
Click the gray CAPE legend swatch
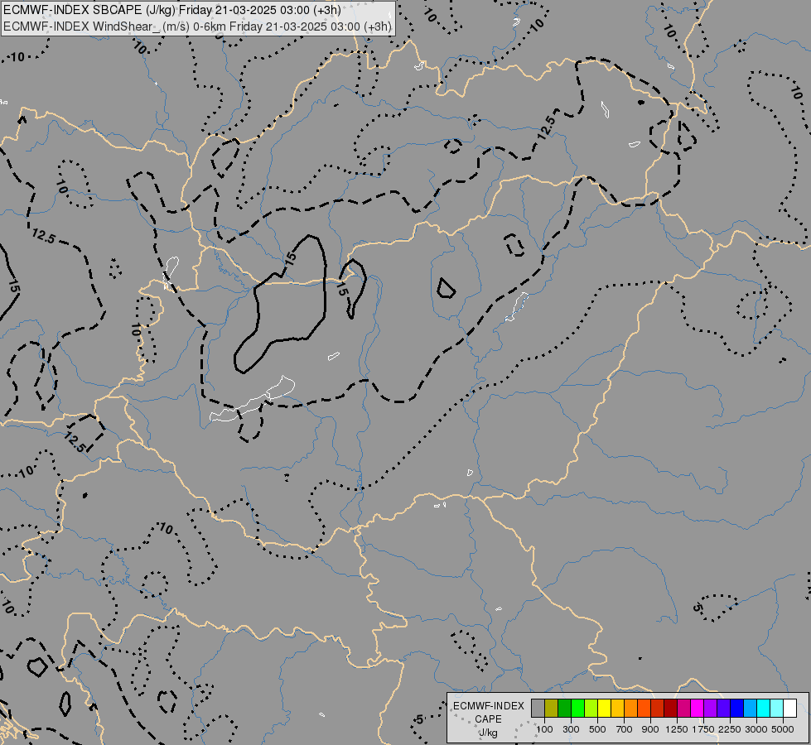pos(538,709)
